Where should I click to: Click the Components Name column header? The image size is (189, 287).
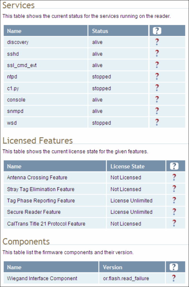pos(51,267)
